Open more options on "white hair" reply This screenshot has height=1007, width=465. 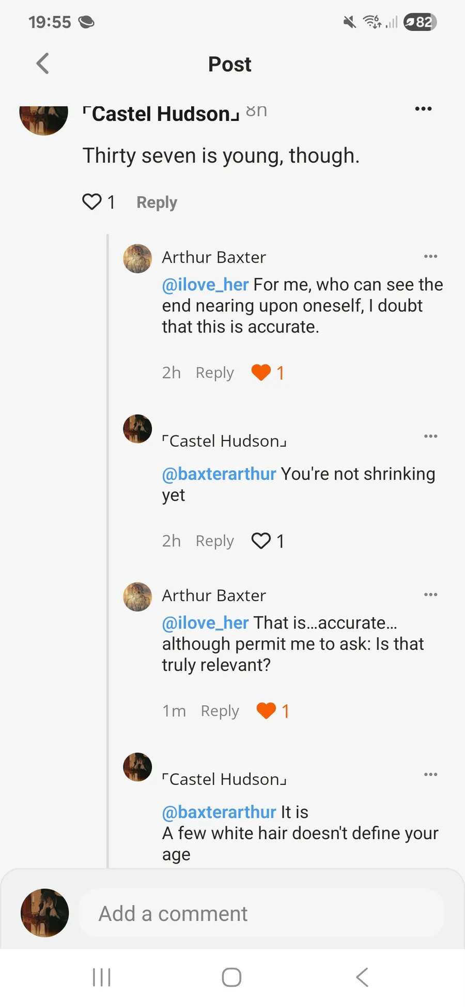430,775
